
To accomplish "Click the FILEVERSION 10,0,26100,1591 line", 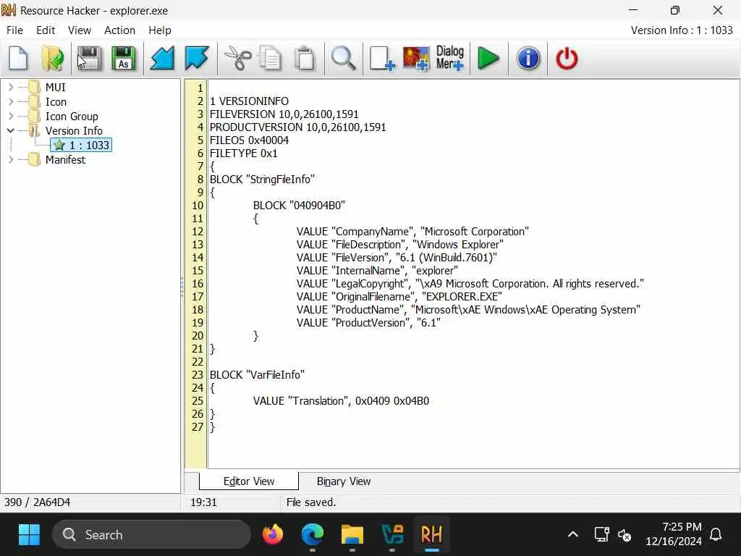I will coord(284,114).
